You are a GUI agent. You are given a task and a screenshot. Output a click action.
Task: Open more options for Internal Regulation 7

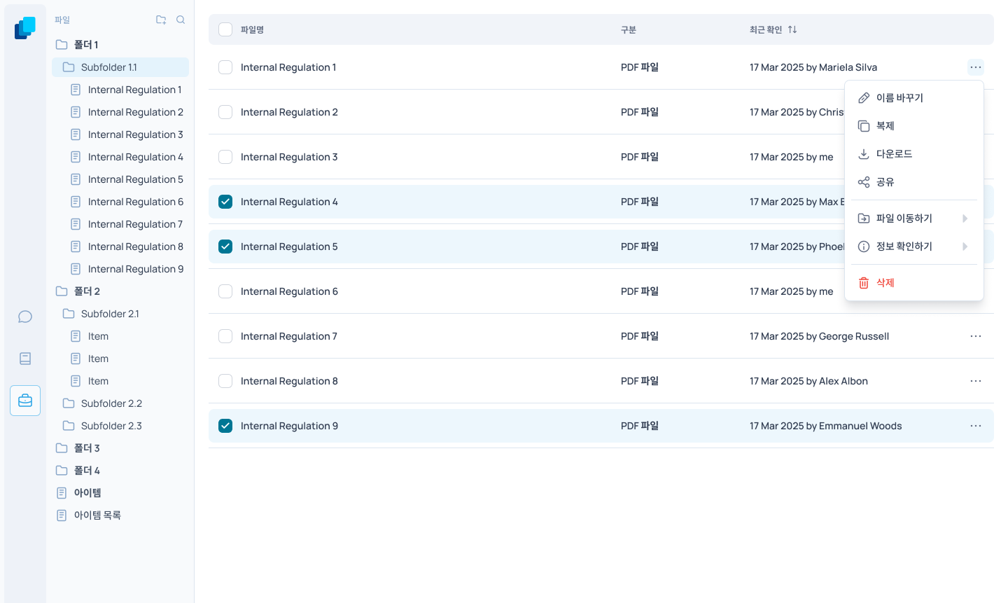pos(976,336)
